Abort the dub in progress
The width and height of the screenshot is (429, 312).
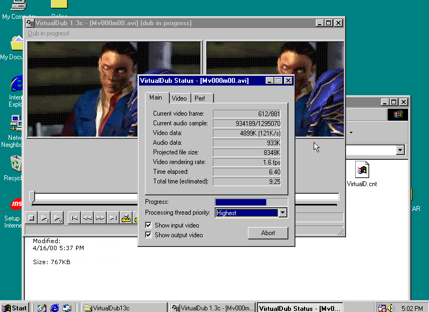(x=268, y=233)
